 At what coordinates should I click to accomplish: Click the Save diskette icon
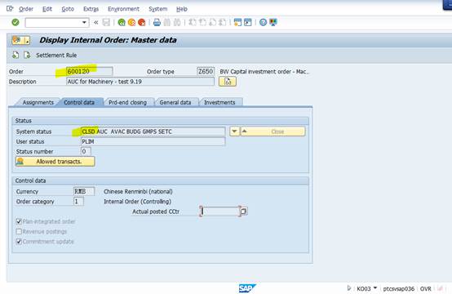(106, 22)
